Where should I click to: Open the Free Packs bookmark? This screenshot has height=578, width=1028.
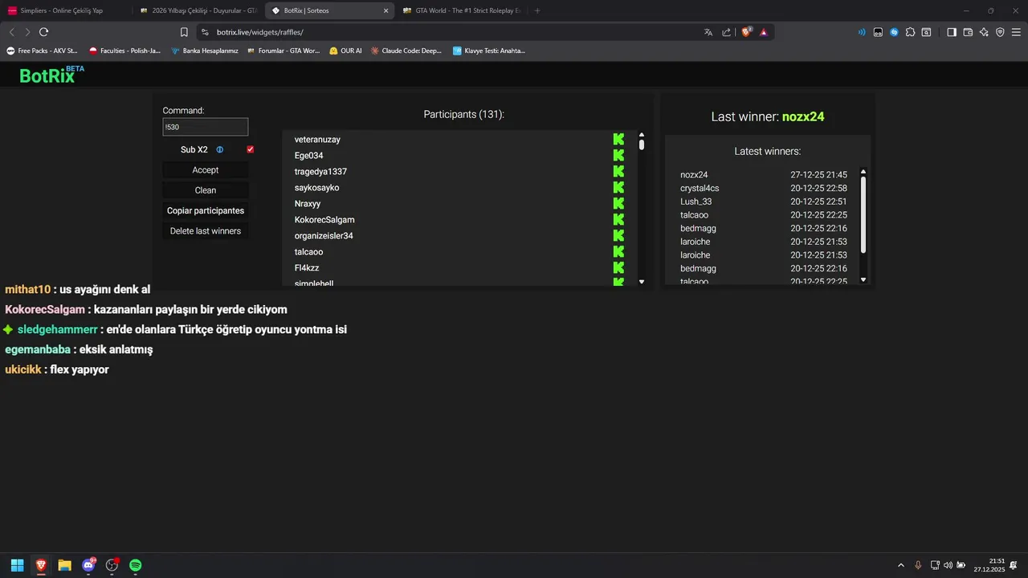pos(42,51)
